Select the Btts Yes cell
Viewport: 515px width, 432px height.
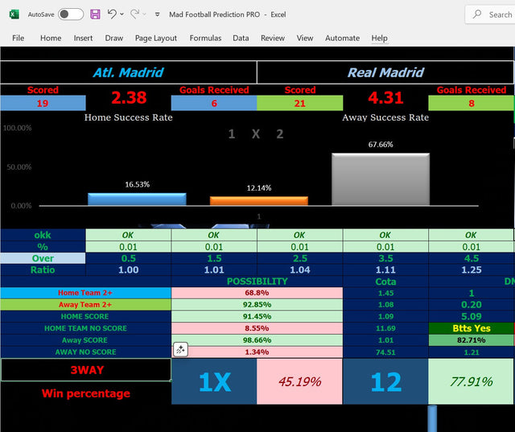471,328
